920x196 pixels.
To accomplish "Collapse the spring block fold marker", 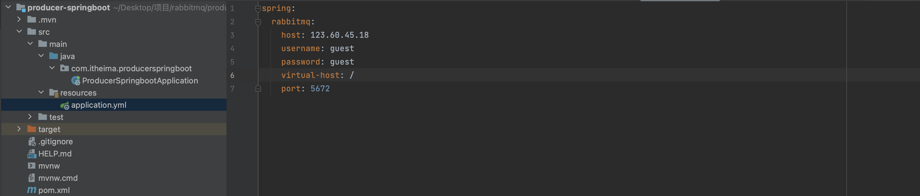I will click(x=258, y=9).
